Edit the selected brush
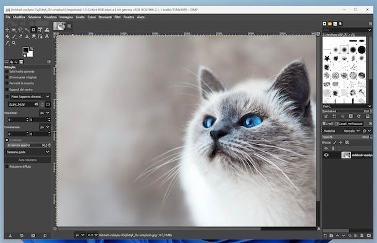Viewport: 377px width, 243px height. (326, 117)
